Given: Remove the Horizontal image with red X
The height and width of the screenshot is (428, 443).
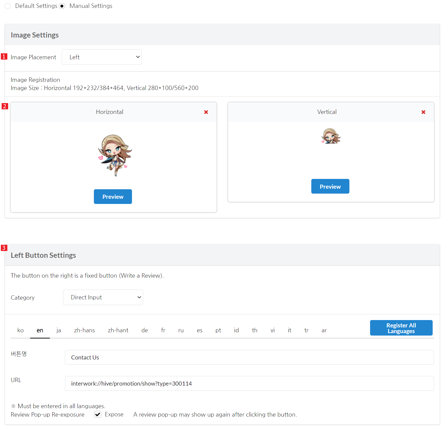Looking at the screenshot, I should 206,112.
